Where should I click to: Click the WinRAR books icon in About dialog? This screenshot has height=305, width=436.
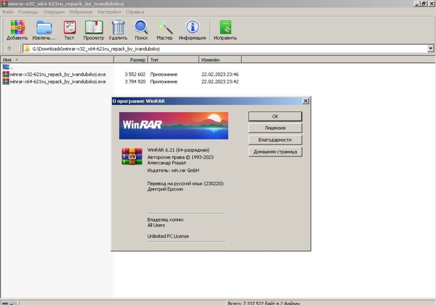click(x=132, y=156)
